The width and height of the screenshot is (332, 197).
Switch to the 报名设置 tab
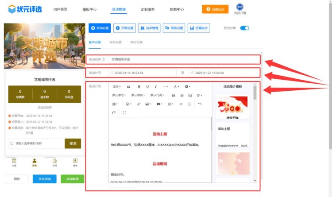(x=116, y=42)
